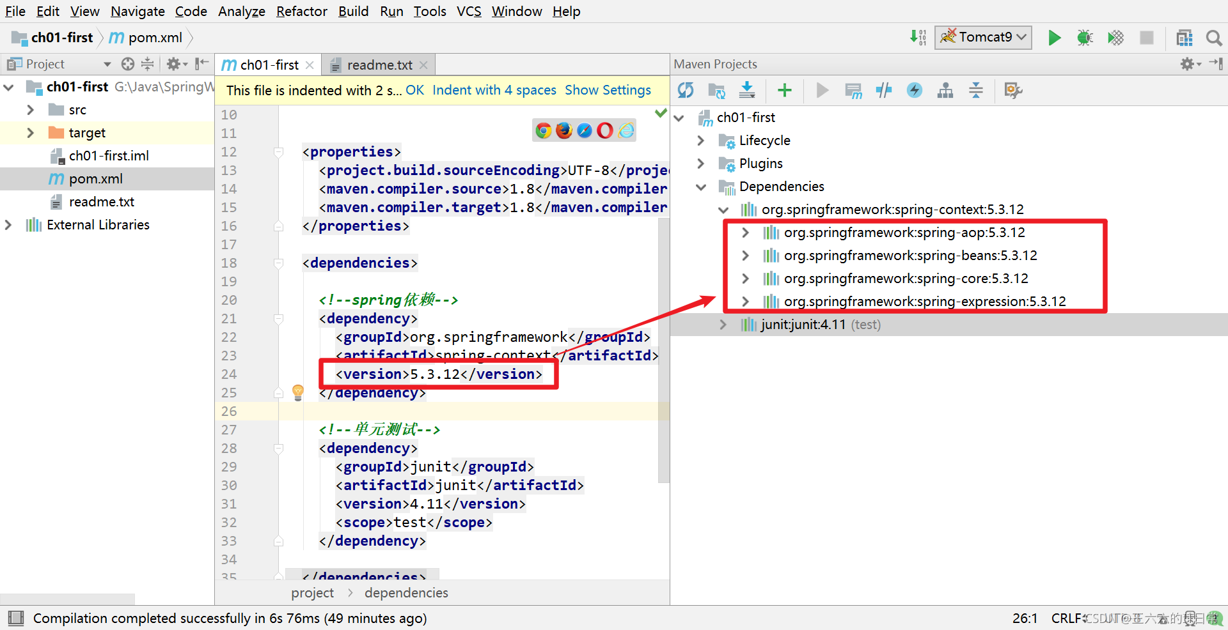This screenshot has height=630, width=1228.
Task: Fold the properties block in gutter
Action: 278,152
